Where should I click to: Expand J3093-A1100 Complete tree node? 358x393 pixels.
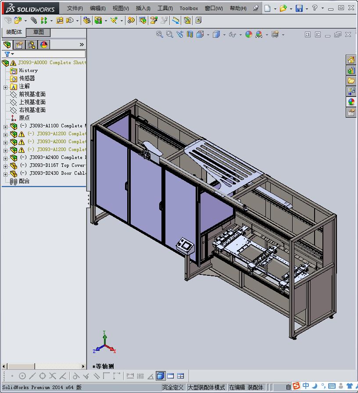tap(6, 127)
